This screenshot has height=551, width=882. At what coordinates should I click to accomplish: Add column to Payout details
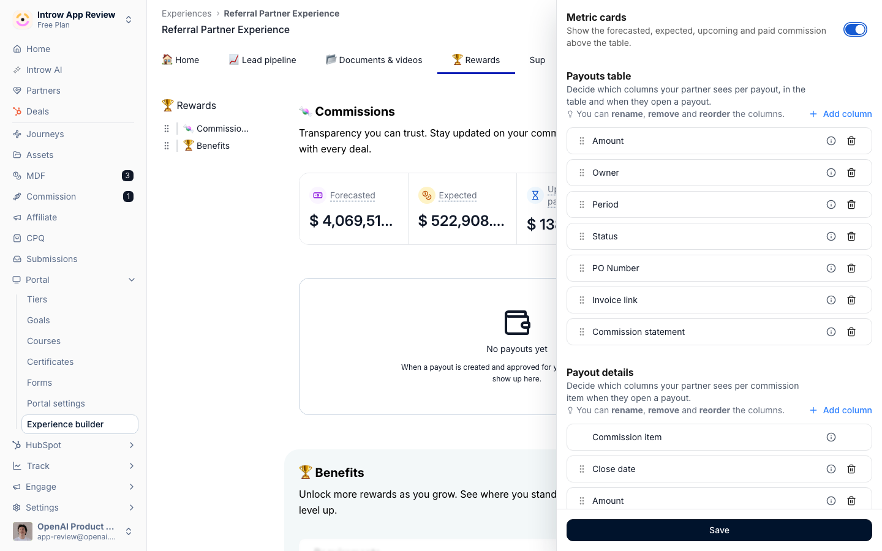pyautogui.click(x=841, y=410)
